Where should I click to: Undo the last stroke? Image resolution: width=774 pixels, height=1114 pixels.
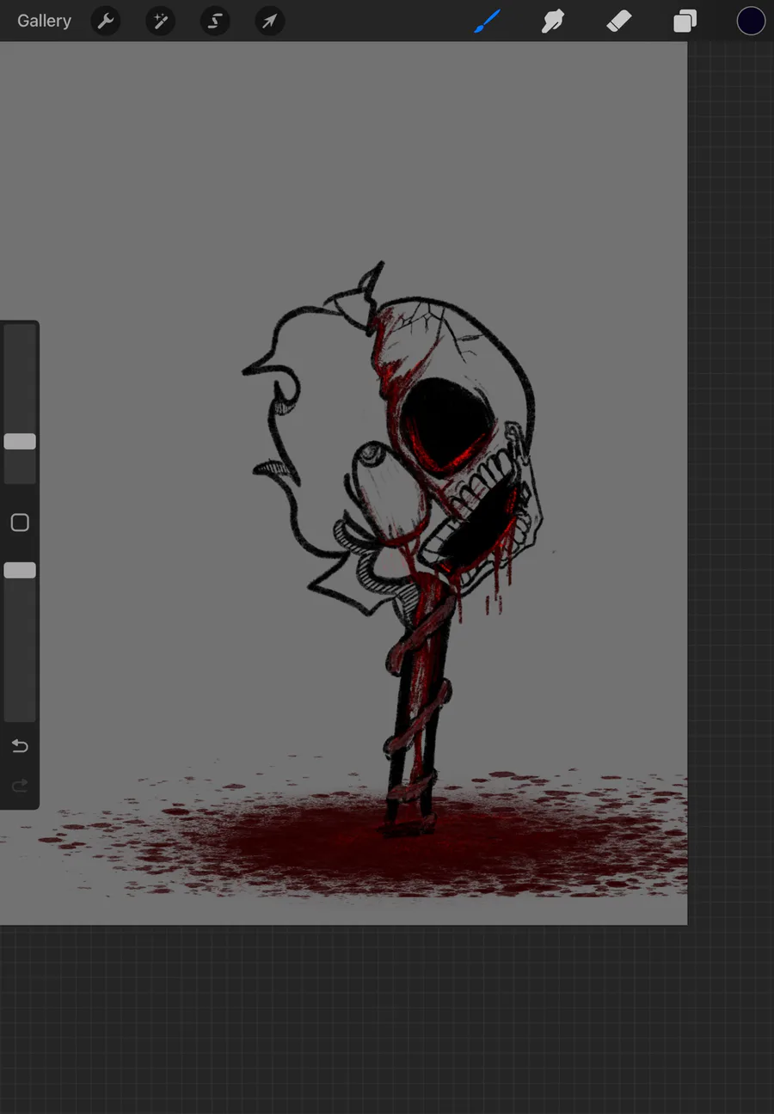pyautogui.click(x=20, y=745)
